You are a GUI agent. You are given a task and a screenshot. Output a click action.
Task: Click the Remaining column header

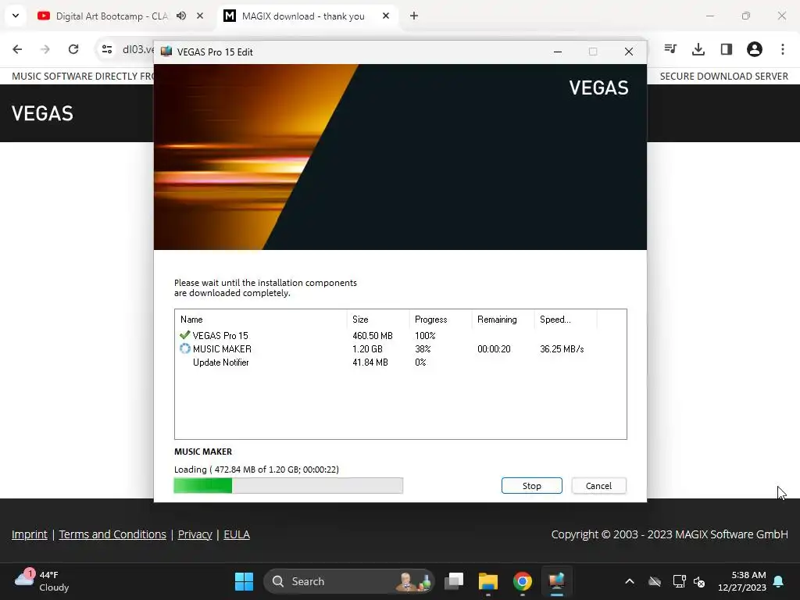pyautogui.click(x=503, y=320)
